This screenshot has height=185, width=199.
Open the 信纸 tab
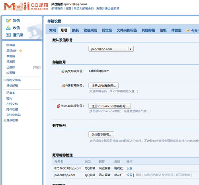(163, 30)
